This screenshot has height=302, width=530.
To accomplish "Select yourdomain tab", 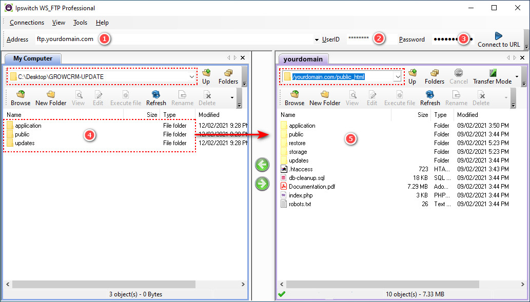I will click(303, 59).
